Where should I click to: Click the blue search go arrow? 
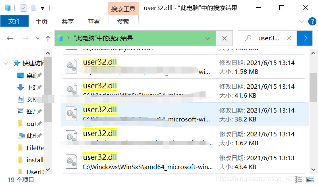304,38
